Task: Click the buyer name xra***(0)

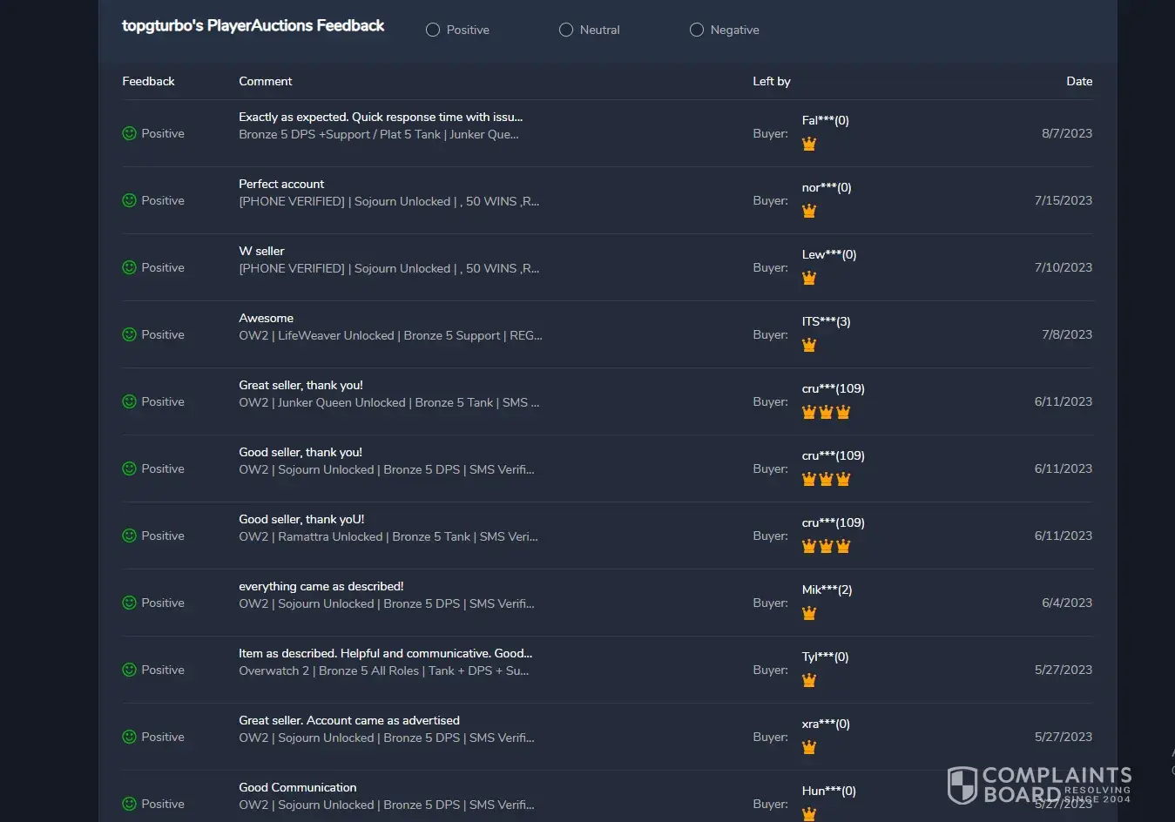Action: 825,724
